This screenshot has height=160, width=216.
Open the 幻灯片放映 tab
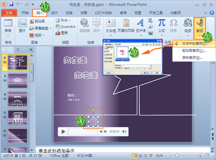point(103,13)
